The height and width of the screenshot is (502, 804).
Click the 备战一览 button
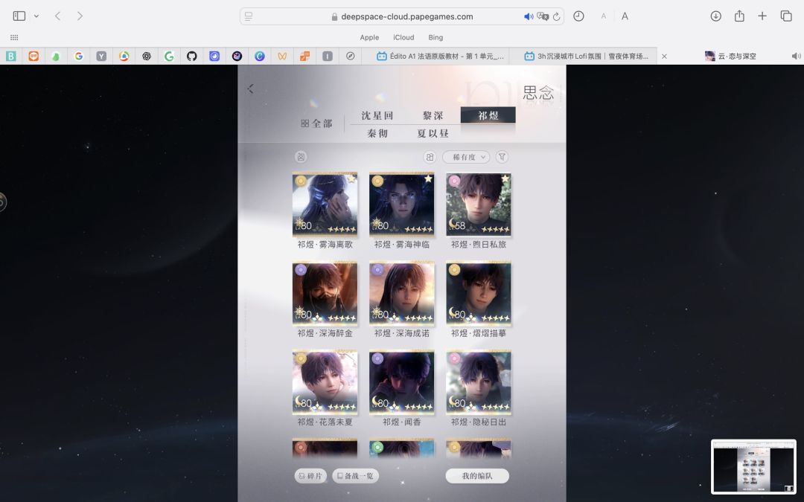coord(355,476)
